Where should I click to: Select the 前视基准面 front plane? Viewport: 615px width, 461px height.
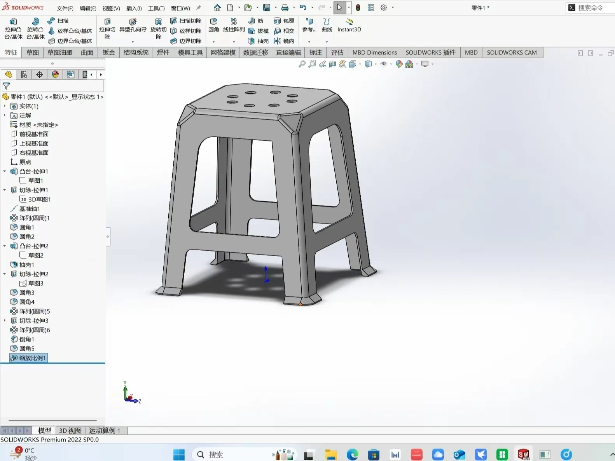(30, 134)
